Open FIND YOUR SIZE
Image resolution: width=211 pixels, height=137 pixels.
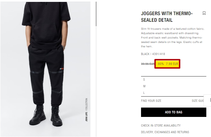[x=151, y=101]
